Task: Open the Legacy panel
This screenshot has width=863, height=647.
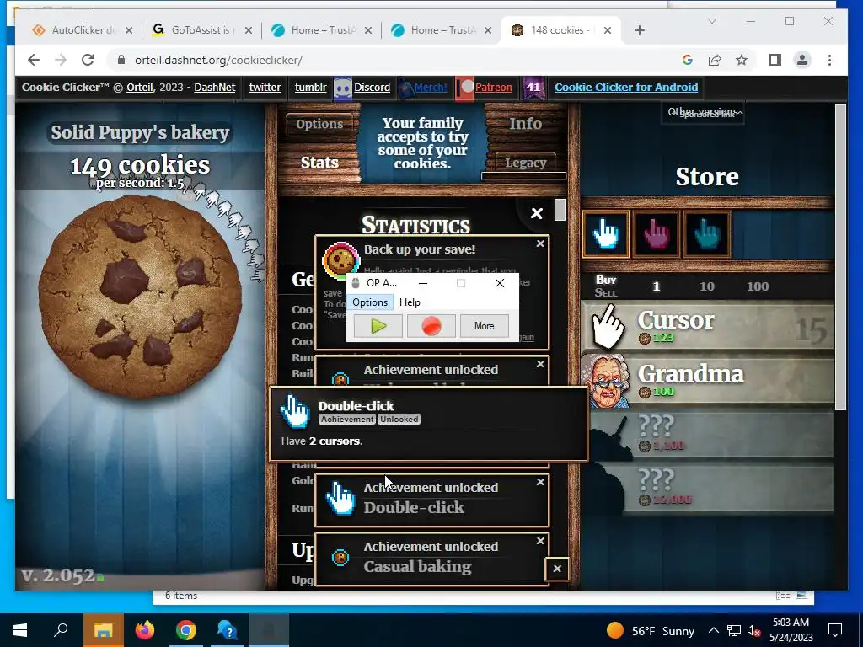Action: (526, 163)
